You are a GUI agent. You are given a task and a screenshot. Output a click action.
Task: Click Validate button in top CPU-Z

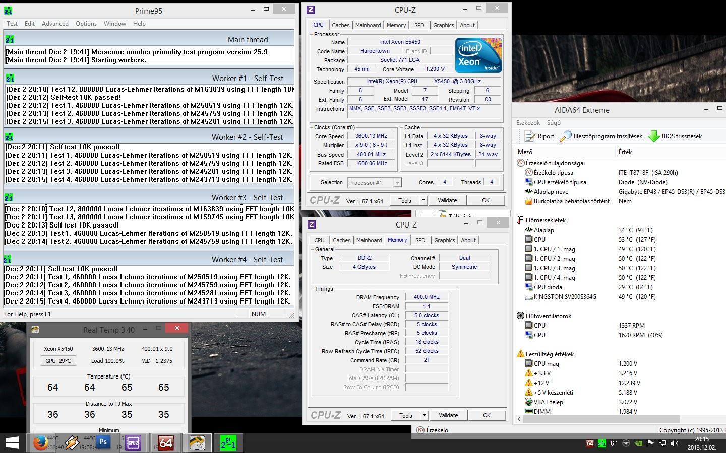[447, 200]
